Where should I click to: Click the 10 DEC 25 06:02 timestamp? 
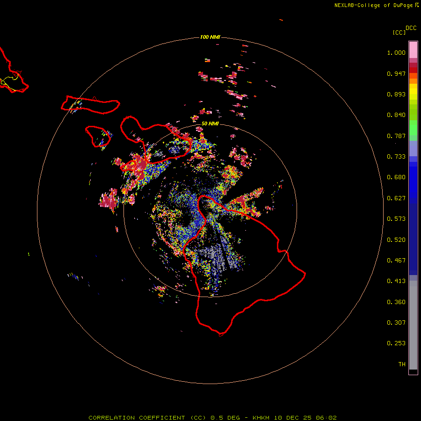(305, 418)
